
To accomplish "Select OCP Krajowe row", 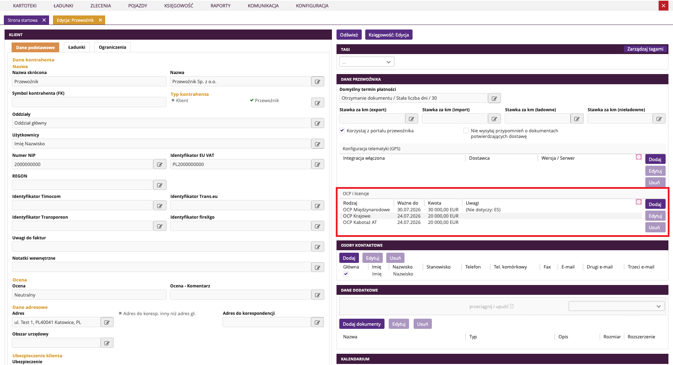I will pos(491,216).
